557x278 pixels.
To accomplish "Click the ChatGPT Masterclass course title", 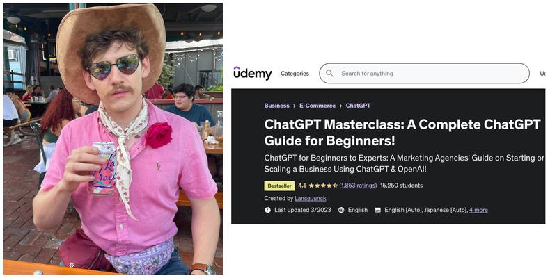I will [x=402, y=132].
